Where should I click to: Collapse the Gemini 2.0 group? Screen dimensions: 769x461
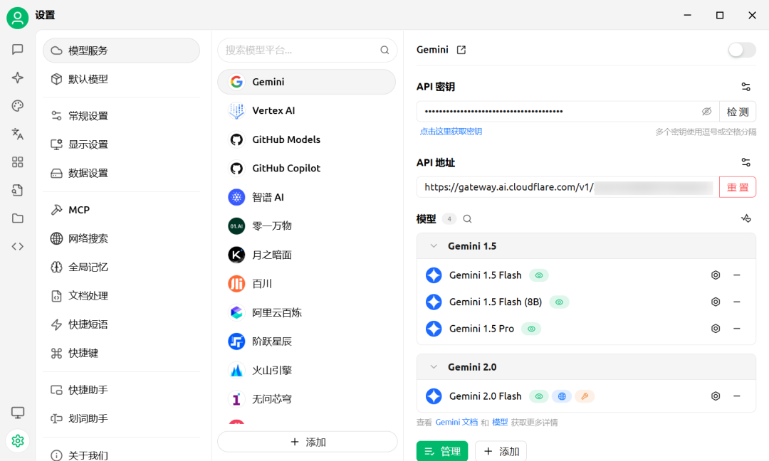pyautogui.click(x=434, y=367)
